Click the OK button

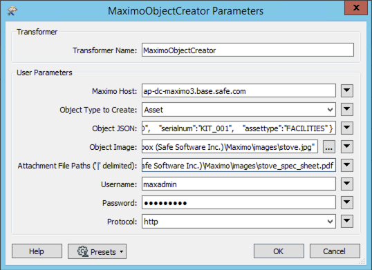(279, 251)
